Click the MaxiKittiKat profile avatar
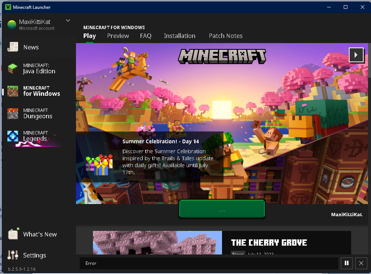The height and width of the screenshot is (274, 371). (12, 25)
